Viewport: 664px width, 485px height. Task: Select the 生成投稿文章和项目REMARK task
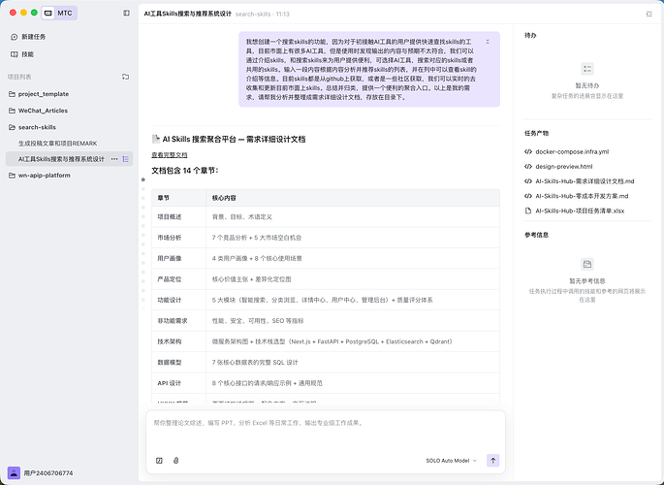pos(57,144)
